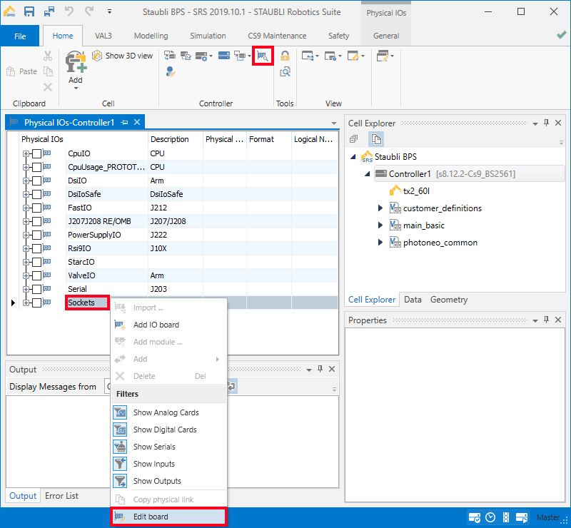Open the quick access toolbar dropdown
Viewport: 571px width, 528px height.
109,11
